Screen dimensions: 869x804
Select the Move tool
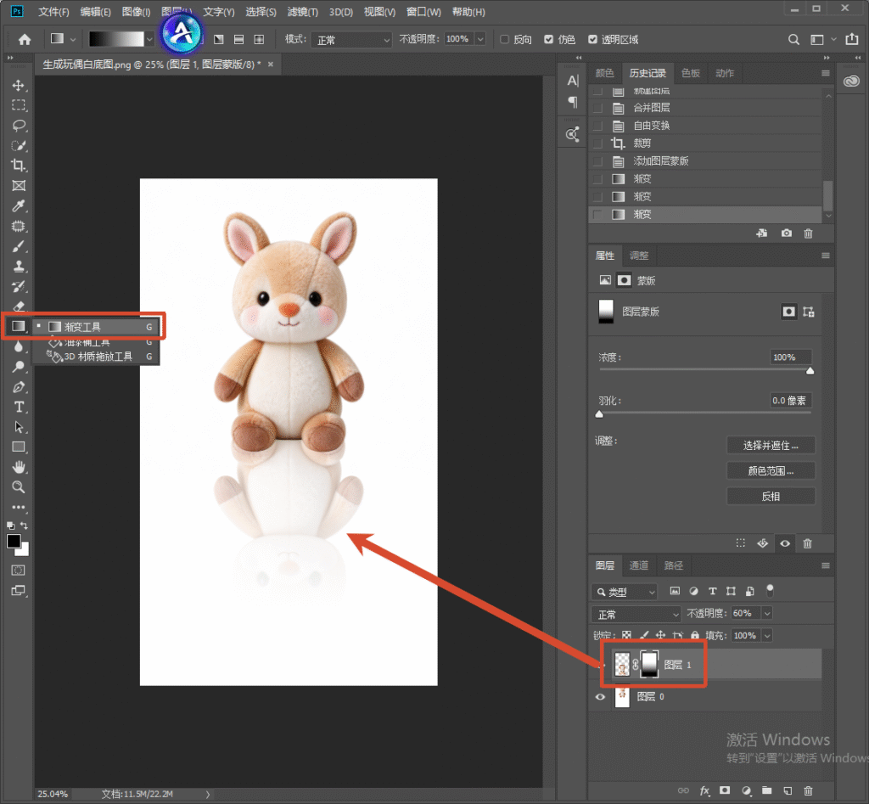[19, 86]
